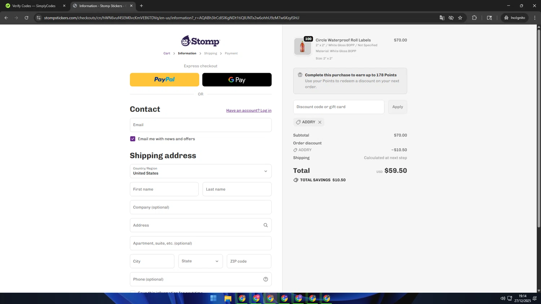Focus the Email input field
The width and height of the screenshot is (541, 304).
[x=201, y=125]
